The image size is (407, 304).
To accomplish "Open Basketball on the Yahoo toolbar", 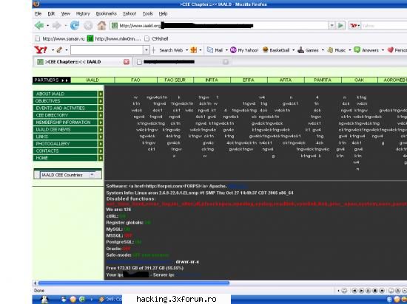I will (x=276, y=50).
